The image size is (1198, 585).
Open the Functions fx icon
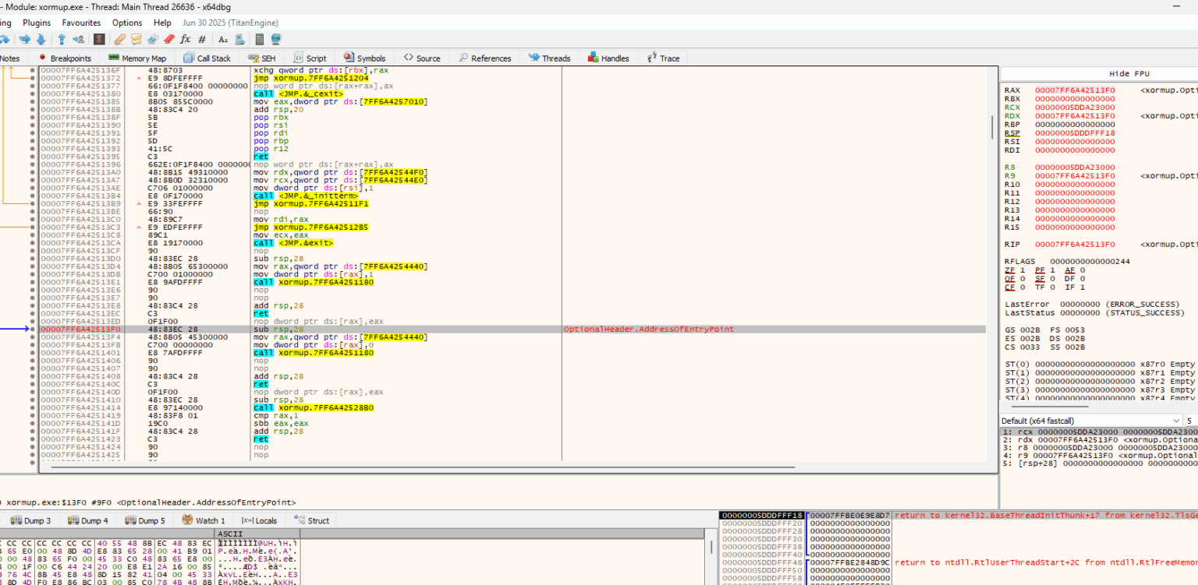[186, 39]
